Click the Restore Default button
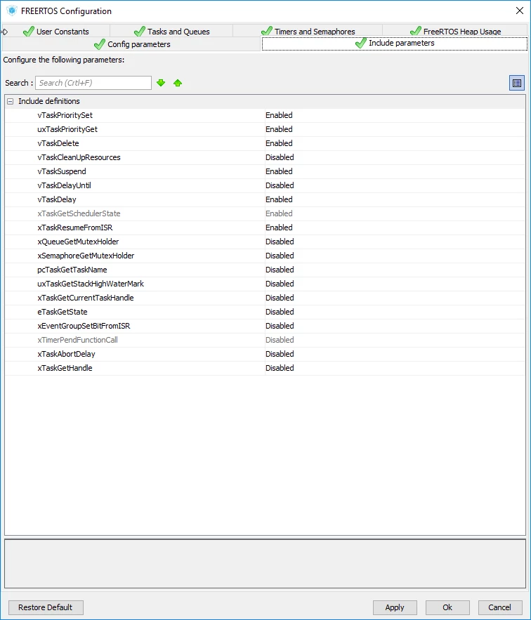Screen dimensions: 531x620 [x=46, y=607]
